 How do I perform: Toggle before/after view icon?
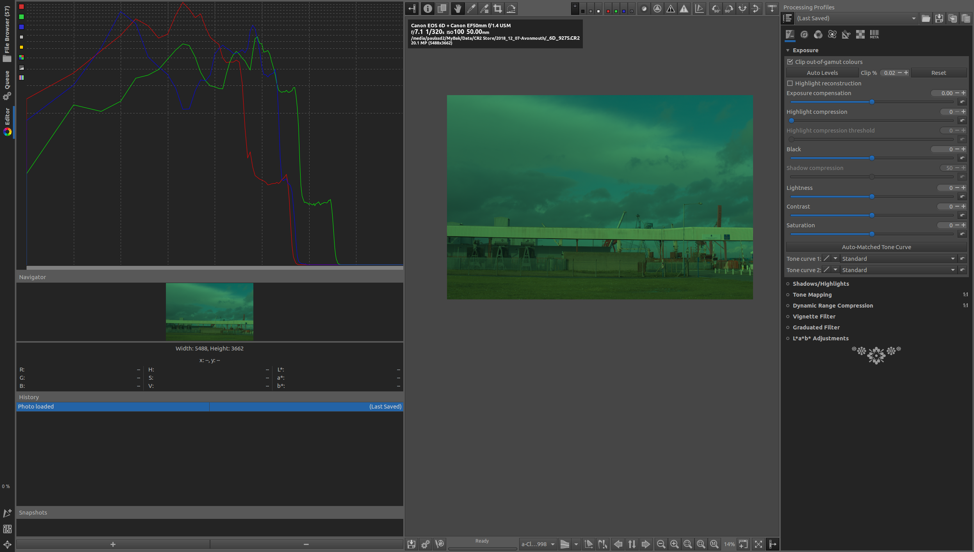442,9
